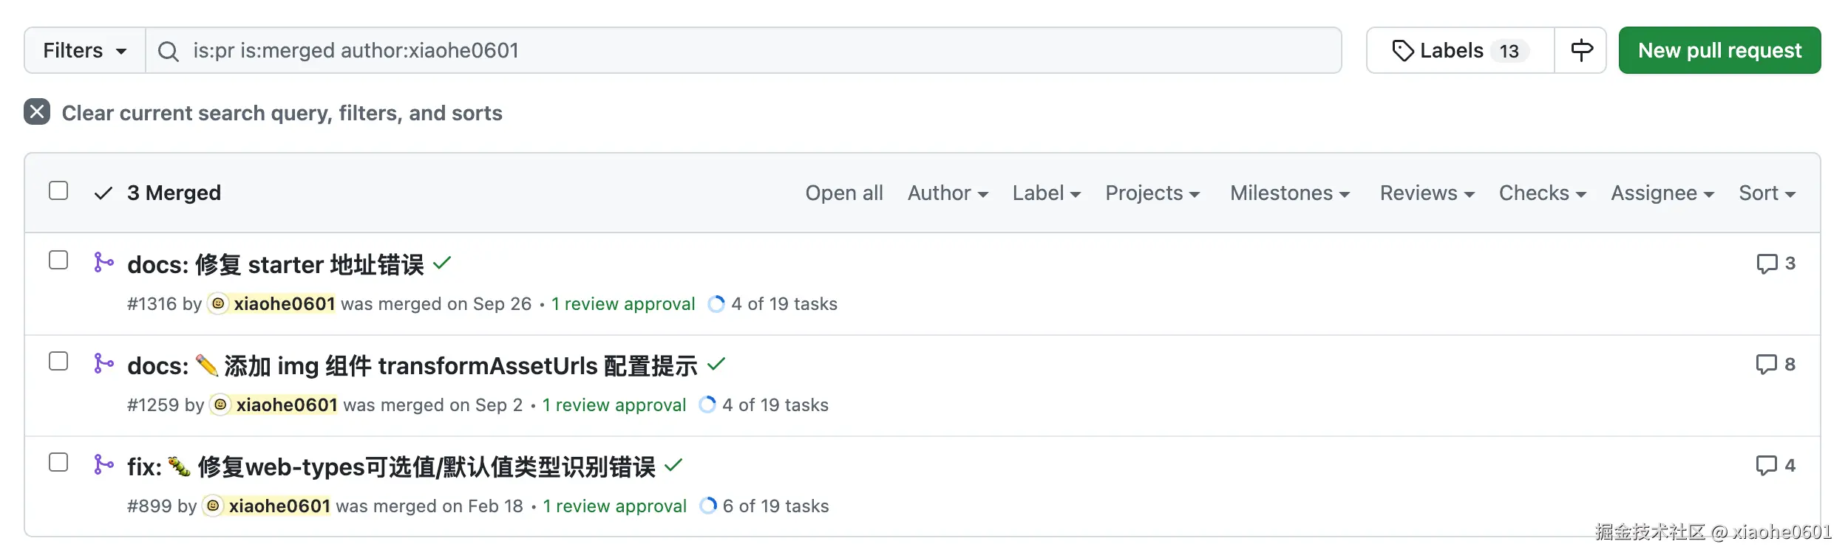The width and height of the screenshot is (1848, 558).
Task: Open comments on PR #1316
Action: pyautogui.click(x=1775, y=263)
